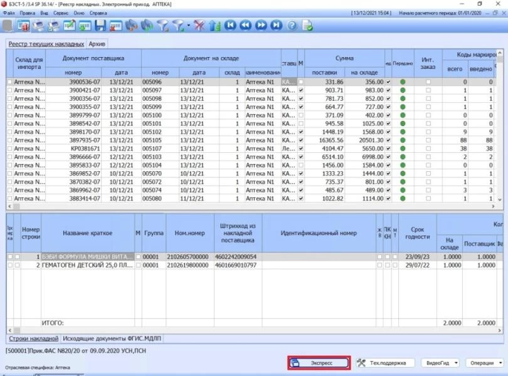Expand the ВидеоГид dropdown arrow
This screenshot has height=376, width=508.
456,363
